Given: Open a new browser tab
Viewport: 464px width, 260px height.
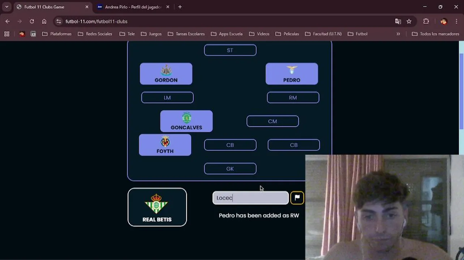Looking at the screenshot, I should (x=180, y=7).
